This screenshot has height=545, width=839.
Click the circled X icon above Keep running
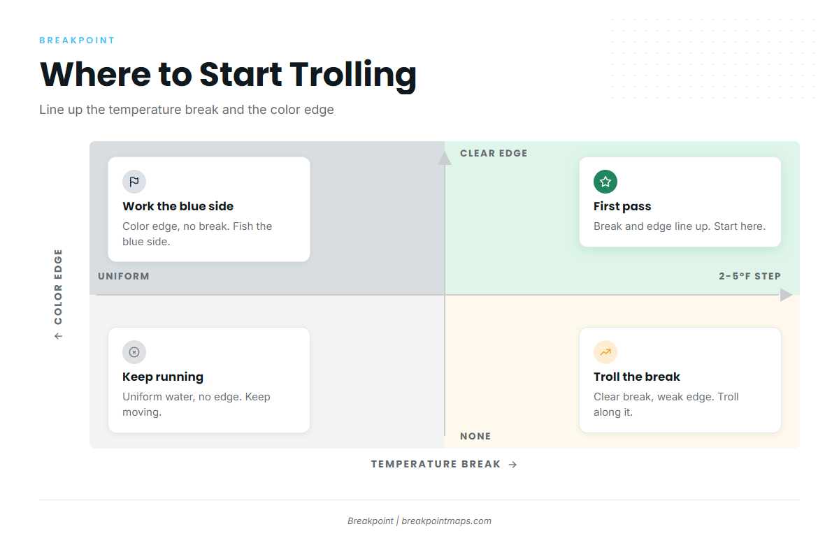(134, 352)
